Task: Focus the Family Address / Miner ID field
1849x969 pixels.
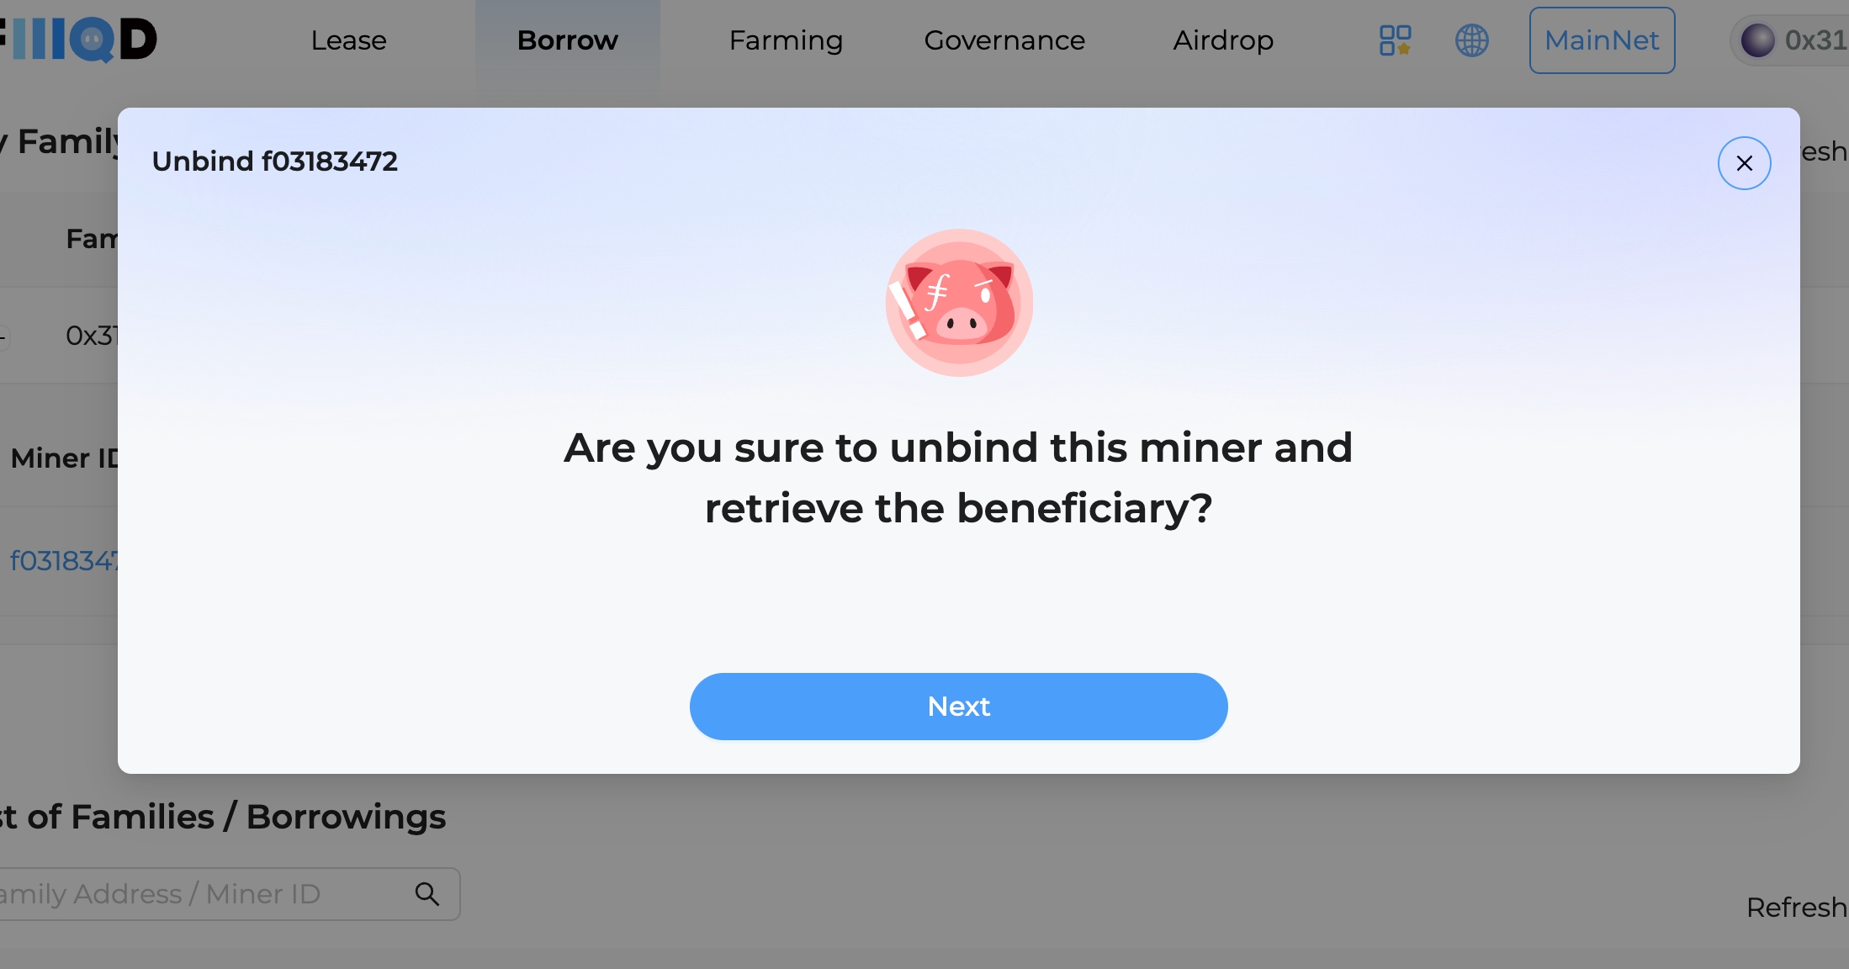Action: coord(229,894)
